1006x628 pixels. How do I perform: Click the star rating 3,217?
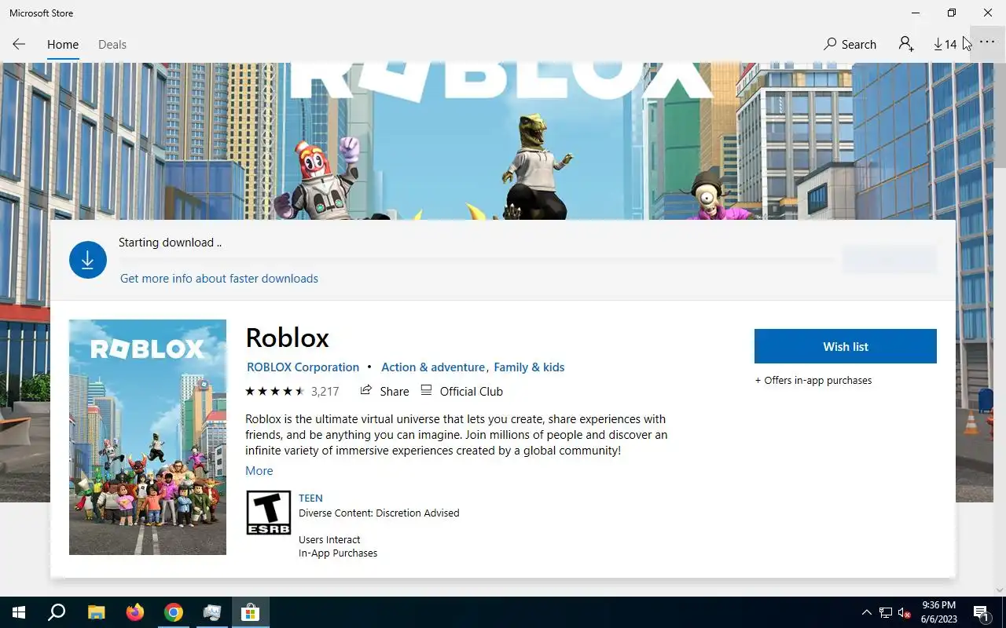coord(292,391)
